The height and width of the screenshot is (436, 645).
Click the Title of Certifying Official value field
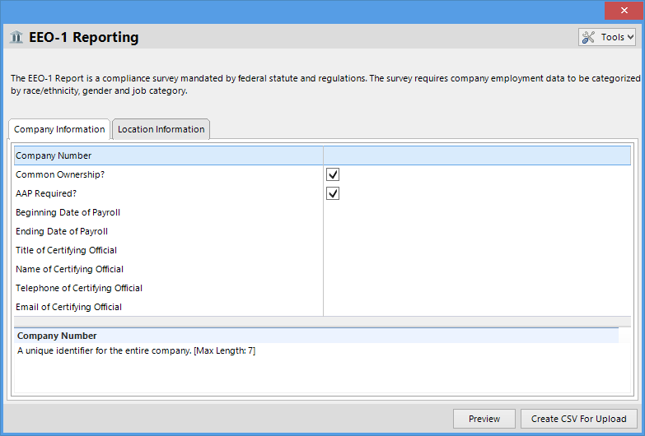476,250
